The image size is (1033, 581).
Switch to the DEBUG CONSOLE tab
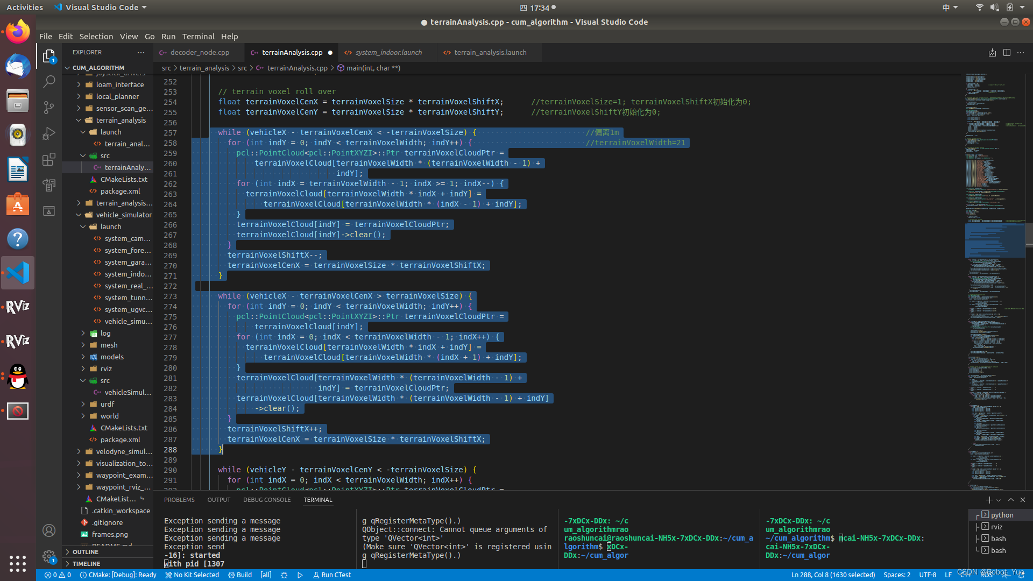tap(267, 500)
